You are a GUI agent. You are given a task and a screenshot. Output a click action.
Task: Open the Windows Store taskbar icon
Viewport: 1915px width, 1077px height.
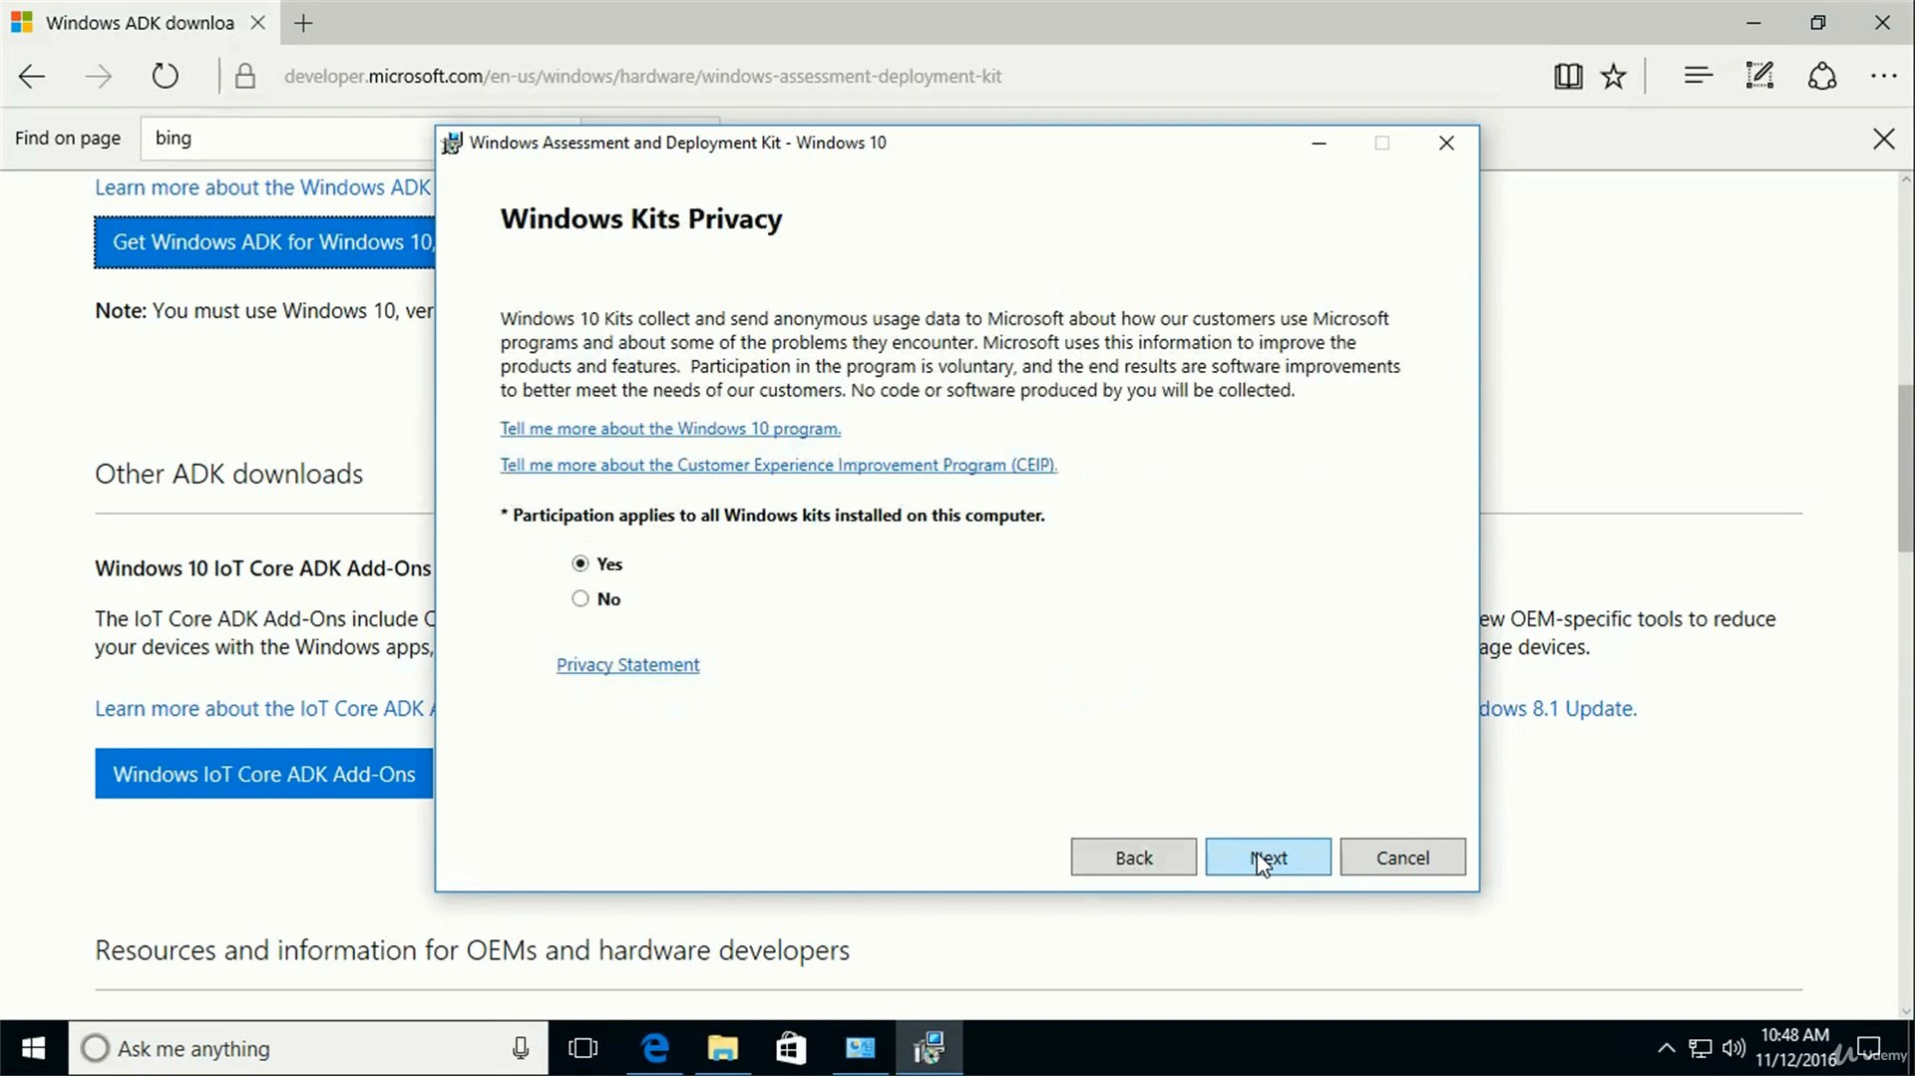coord(791,1048)
